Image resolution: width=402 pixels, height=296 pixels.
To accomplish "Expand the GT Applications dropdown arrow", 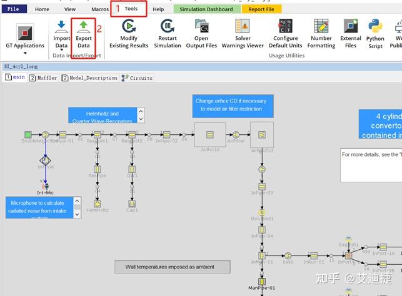I will tap(25, 53).
